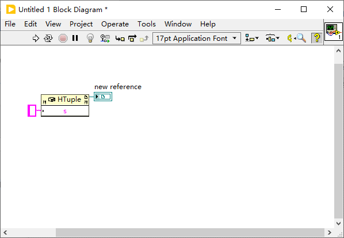344x238 pixels.
Task: Open the Help menu
Action: [x=208, y=24]
